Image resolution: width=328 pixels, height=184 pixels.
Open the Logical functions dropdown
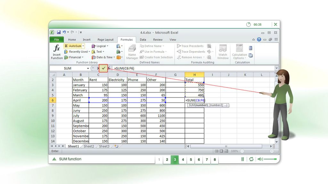coord(100,46)
